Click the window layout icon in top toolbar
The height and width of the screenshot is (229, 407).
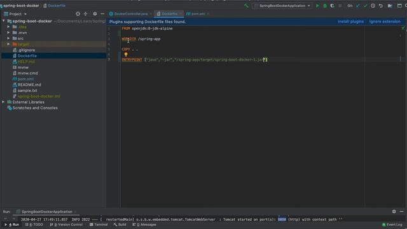point(399,6)
